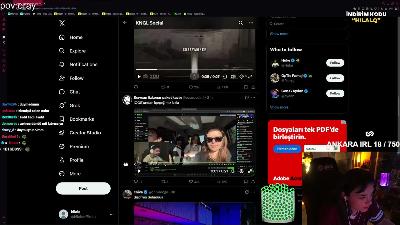This screenshot has width=400, height=225.
Task: Open the browser AI button
Action: click(392, 9)
